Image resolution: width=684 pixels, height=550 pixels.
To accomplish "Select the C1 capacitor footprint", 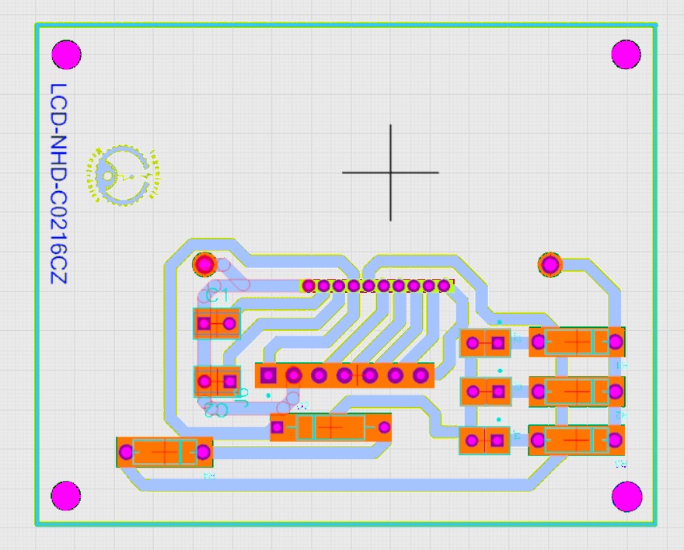I will click(x=216, y=323).
